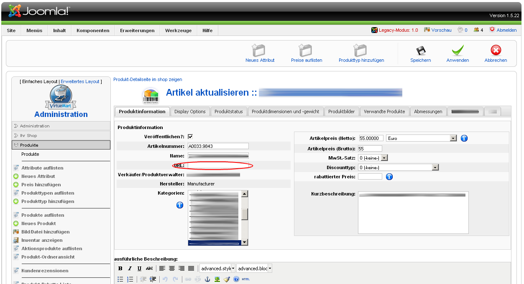This screenshot has height=284, width=524.
Task: Increase indent in the editor
Action: point(153,279)
